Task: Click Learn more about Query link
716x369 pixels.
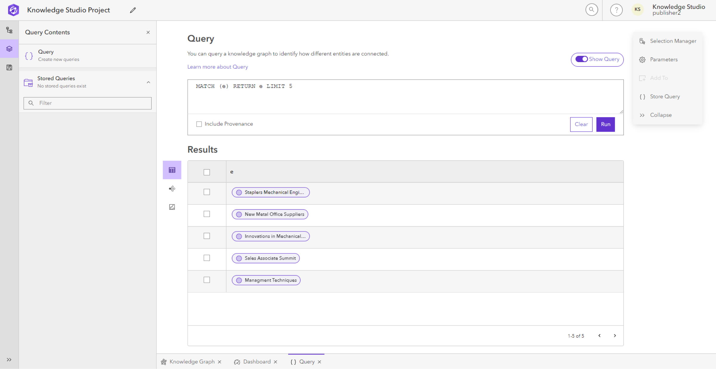Action: click(x=217, y=66)
